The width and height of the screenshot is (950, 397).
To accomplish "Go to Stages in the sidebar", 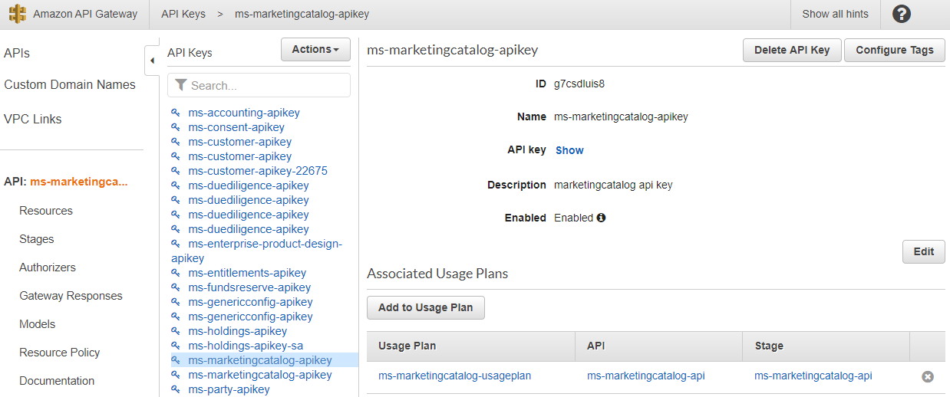I will click(37, 239).
